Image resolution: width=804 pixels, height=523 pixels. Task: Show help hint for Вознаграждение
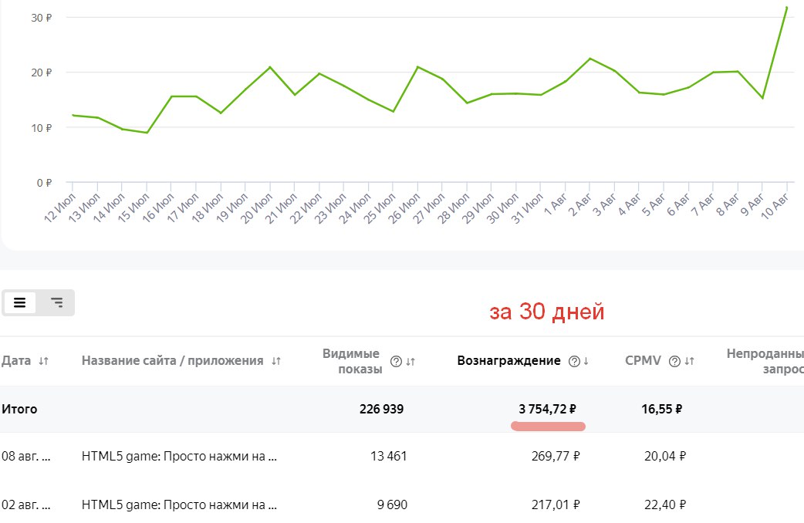573,361
